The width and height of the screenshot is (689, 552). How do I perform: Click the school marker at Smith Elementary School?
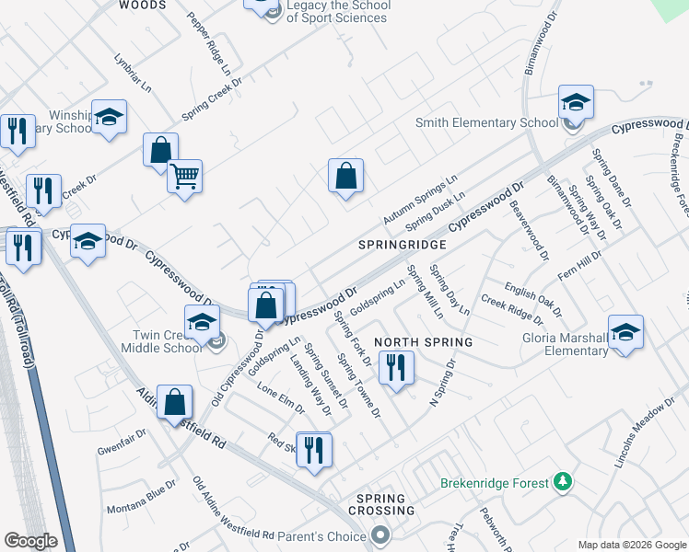(576, 105)
